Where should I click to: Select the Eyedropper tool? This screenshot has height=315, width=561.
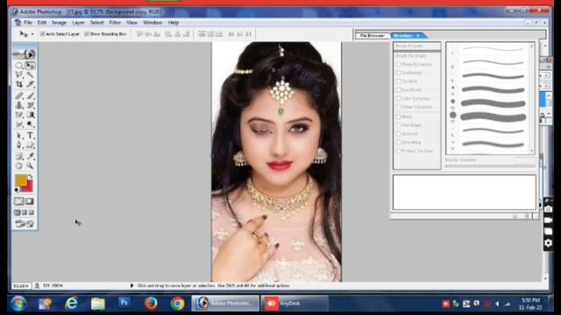30,157
